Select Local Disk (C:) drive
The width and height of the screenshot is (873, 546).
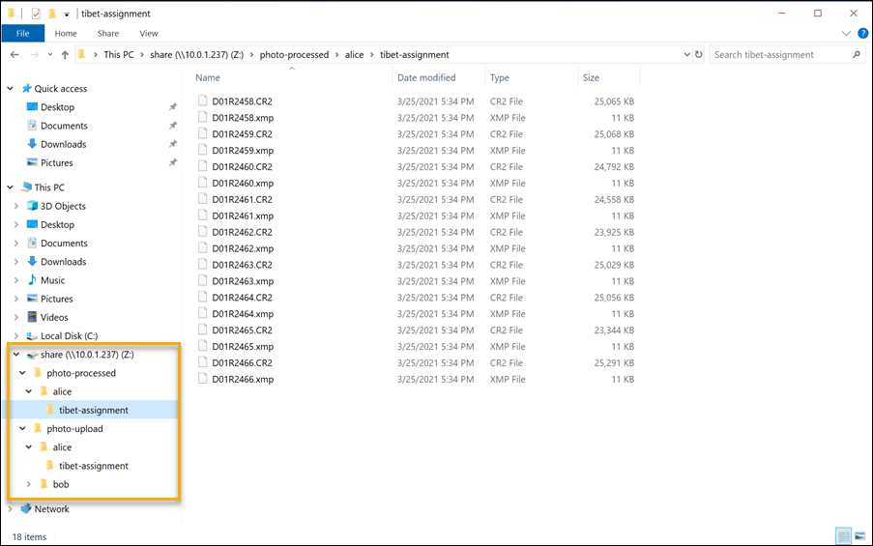[69, 336]
